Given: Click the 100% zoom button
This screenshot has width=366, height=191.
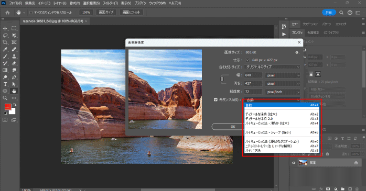Looking at the screenshot, I should point(86,13).
